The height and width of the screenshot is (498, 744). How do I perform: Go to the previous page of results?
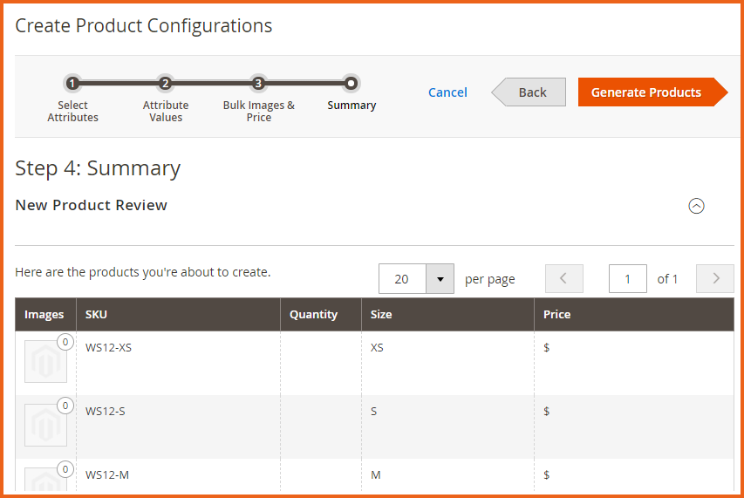tap(563, 278)
